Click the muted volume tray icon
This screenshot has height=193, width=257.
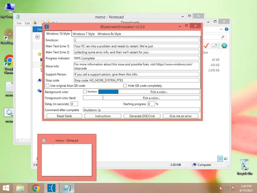click(x=221, y=188)
